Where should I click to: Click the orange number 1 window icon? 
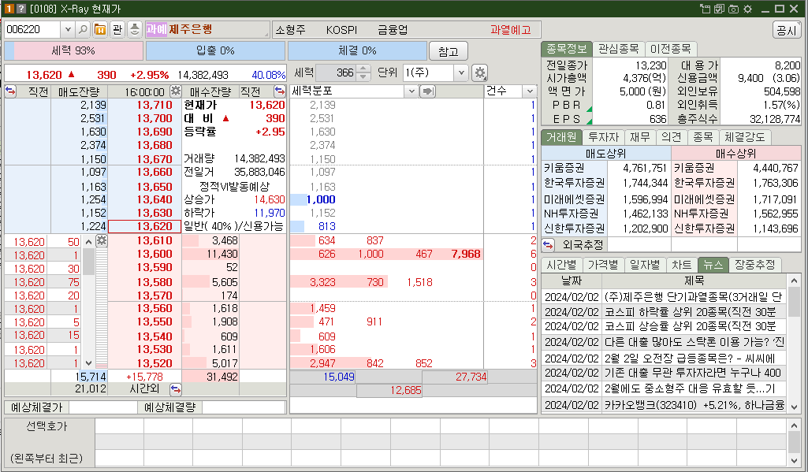pos(9,9)
